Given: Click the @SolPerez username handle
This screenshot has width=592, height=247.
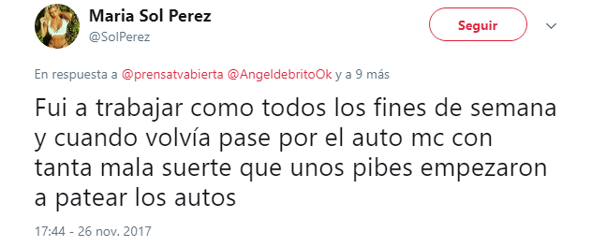Looking at the screenshot, I should 119,37.
